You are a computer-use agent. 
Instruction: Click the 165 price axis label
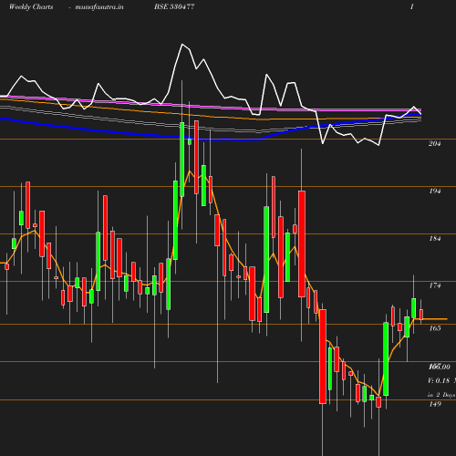click(x=435, y=328)
